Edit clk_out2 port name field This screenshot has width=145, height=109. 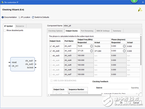[x=70, y=51]
